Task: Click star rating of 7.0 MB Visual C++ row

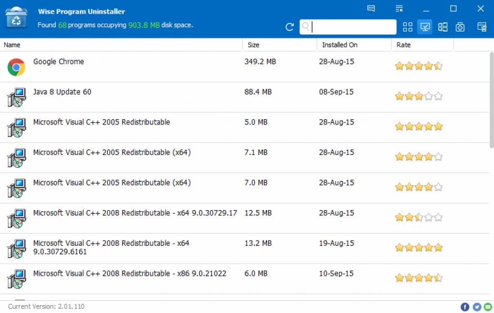Action: (x=419, y=187)
